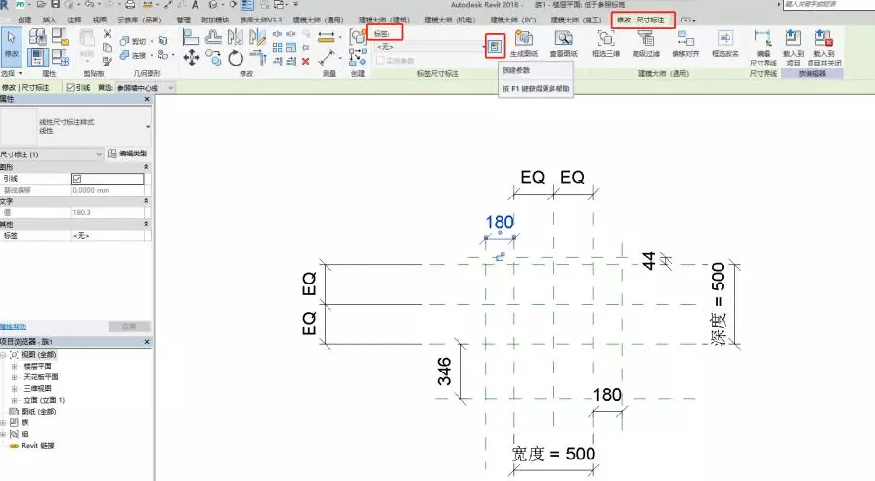Click the Save icon in quick access toolbar
The image size is (875, 481).
tap(56, 5)
